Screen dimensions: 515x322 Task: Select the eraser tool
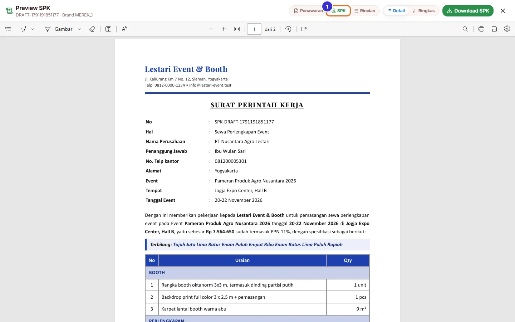coord(92,29)
